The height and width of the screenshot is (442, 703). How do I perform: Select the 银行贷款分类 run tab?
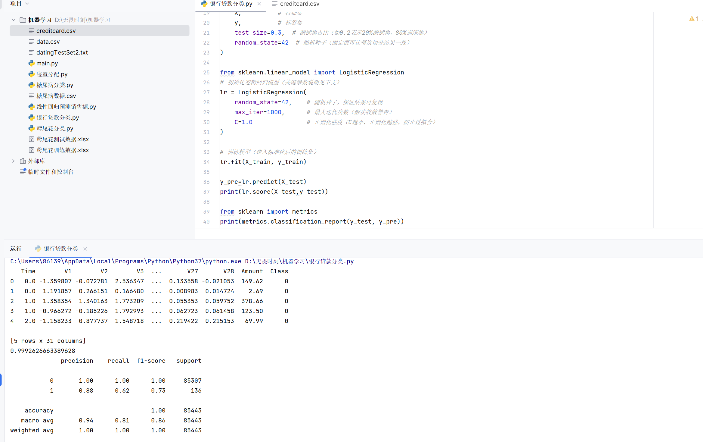pyautogui.click(x=60, y=249)
